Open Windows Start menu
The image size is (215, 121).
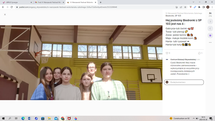click(3, 118)
